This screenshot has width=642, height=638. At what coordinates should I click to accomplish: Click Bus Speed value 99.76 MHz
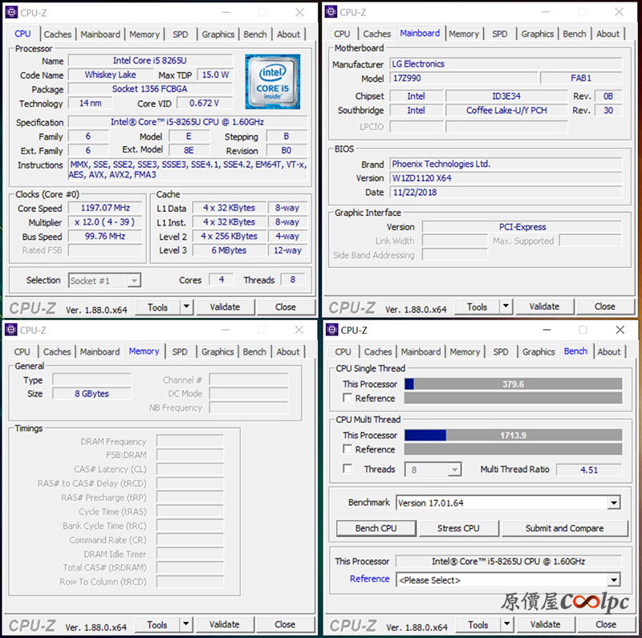tap(105, 236)
